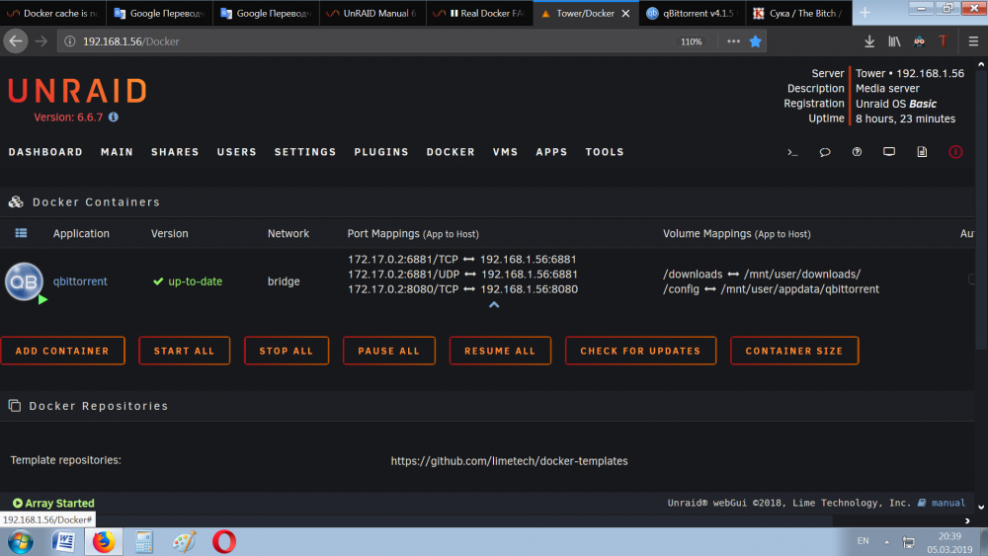Click the help question mark icon
Screen dimensions: 988x556
pyautogui.click(x=857, y=152)
